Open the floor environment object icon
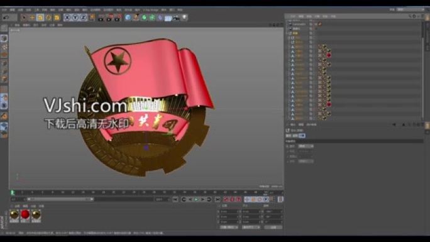The height and width of the screenshot is (242, 430). 168,18
